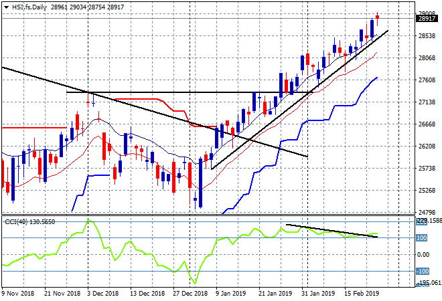Click the 15 Feb 2019 date label
This screenshot has width=442, height=301.
point(362,293)
